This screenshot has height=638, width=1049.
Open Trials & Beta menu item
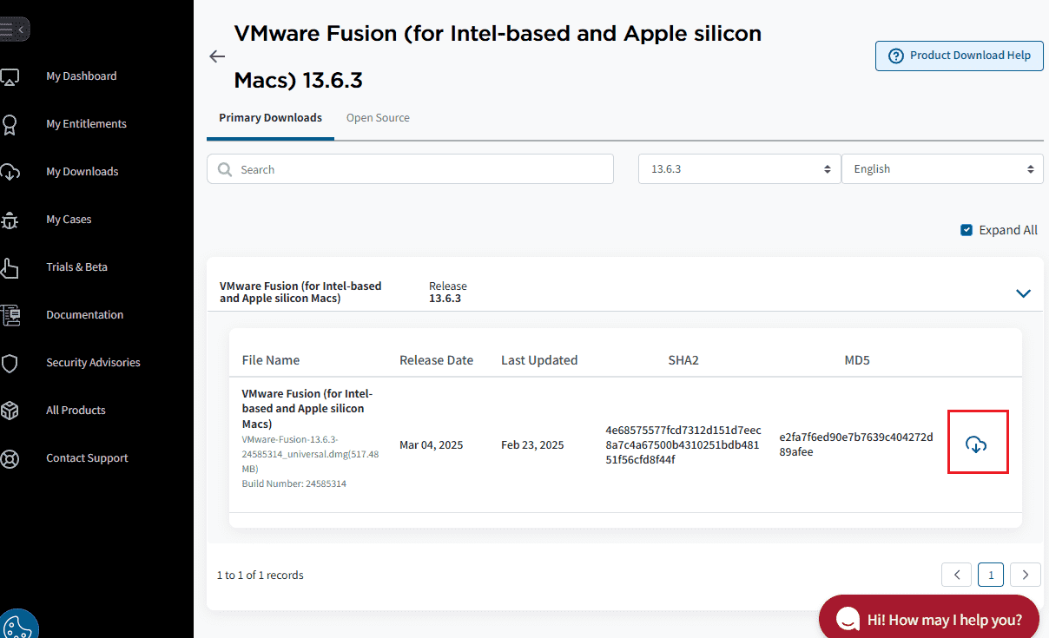pyautogui.click(x=77, y=267)
